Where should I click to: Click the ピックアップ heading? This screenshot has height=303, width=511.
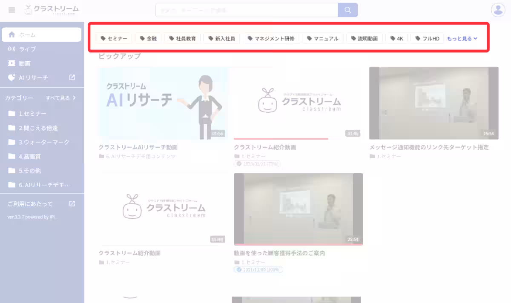pos(120,56)
